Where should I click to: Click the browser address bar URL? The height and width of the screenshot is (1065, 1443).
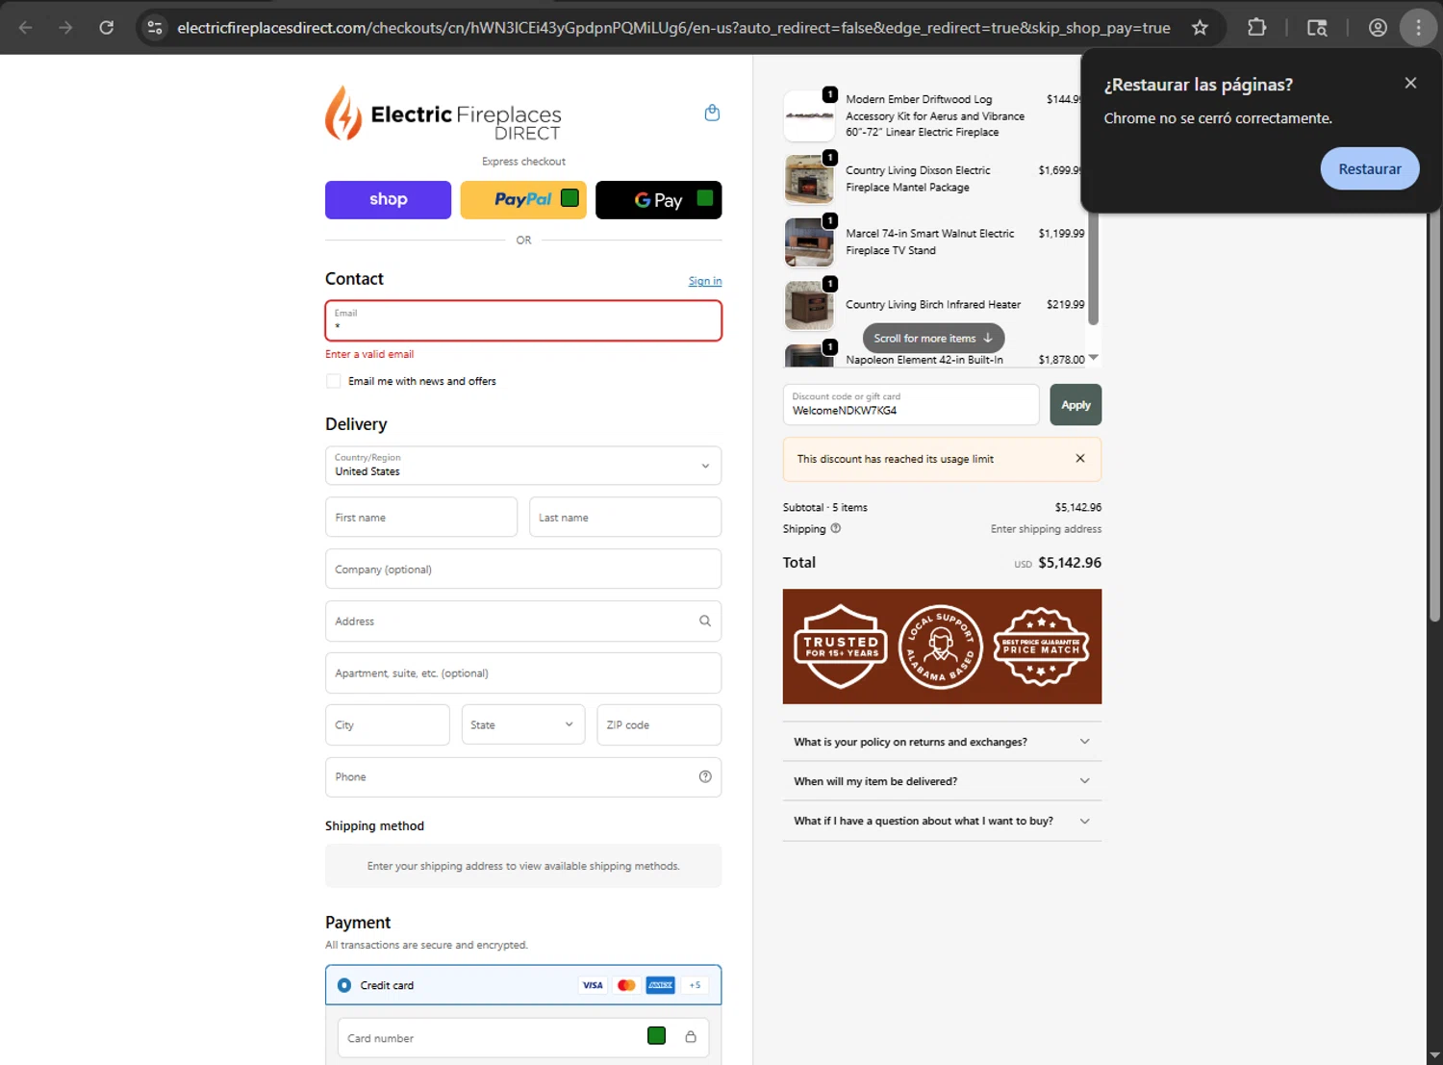673,28
